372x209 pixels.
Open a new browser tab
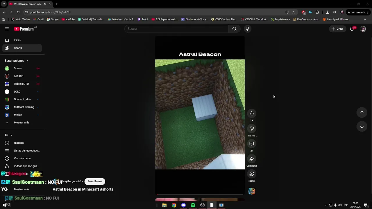[x=56, y=4]
